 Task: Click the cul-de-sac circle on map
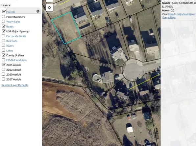click(133, 70)
